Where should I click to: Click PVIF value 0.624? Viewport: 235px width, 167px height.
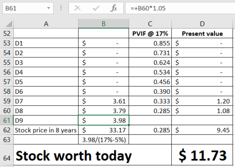[x=150, y=62]
